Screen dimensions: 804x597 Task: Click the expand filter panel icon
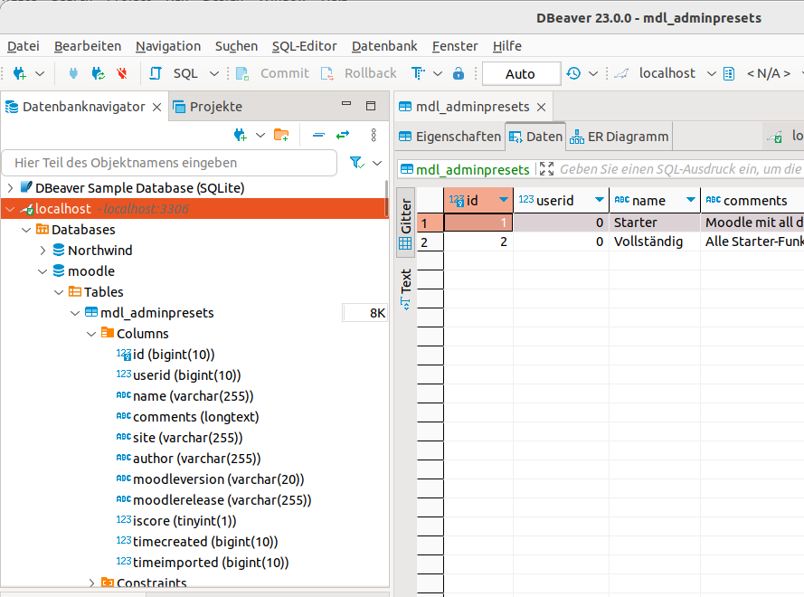[x=546, y=169]
